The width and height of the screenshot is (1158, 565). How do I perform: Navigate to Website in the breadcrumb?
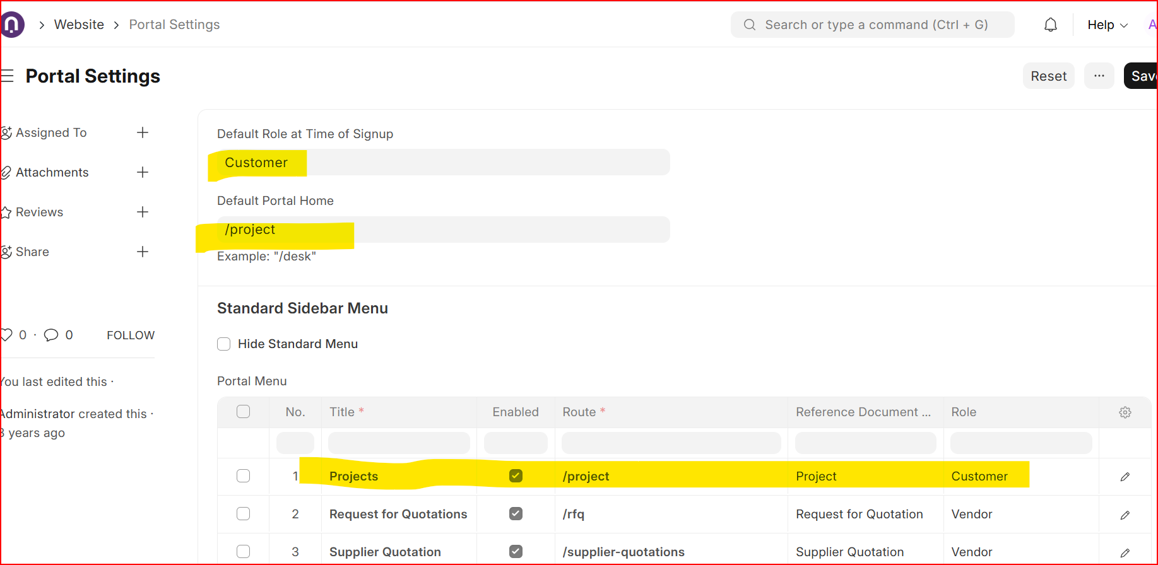[79, 25]
